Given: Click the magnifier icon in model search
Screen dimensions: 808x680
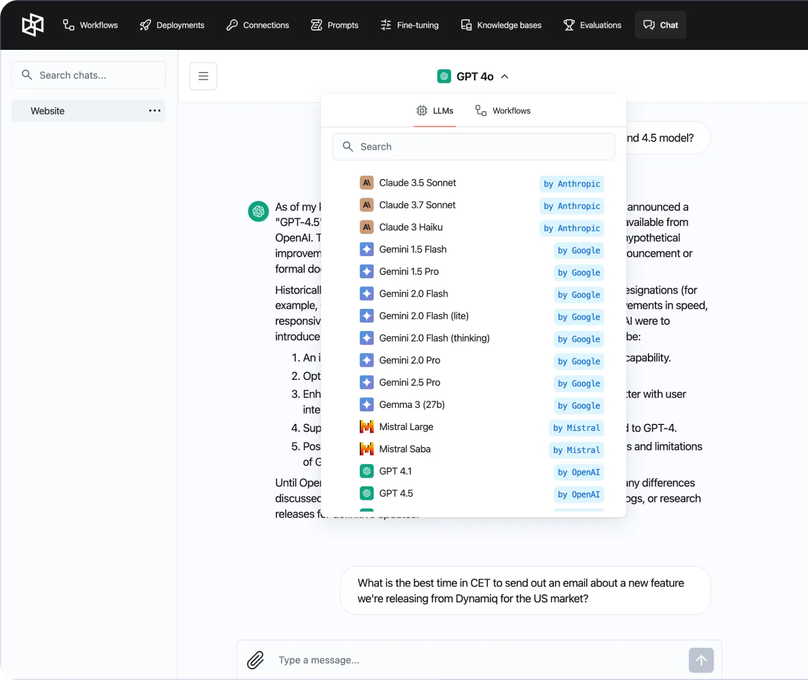Looking at the screenshot, I should click(348, 147).
